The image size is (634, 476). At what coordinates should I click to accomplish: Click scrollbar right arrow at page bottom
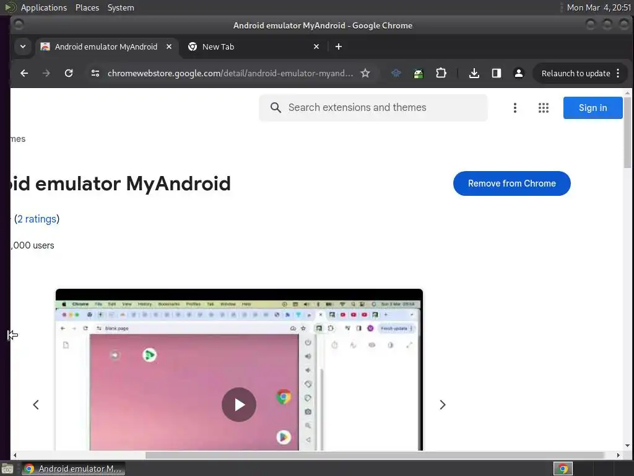[x=619, y=455]
